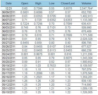Select the date 05/13/2011
The image size is (98, 95).
click(x=8, y=81)
